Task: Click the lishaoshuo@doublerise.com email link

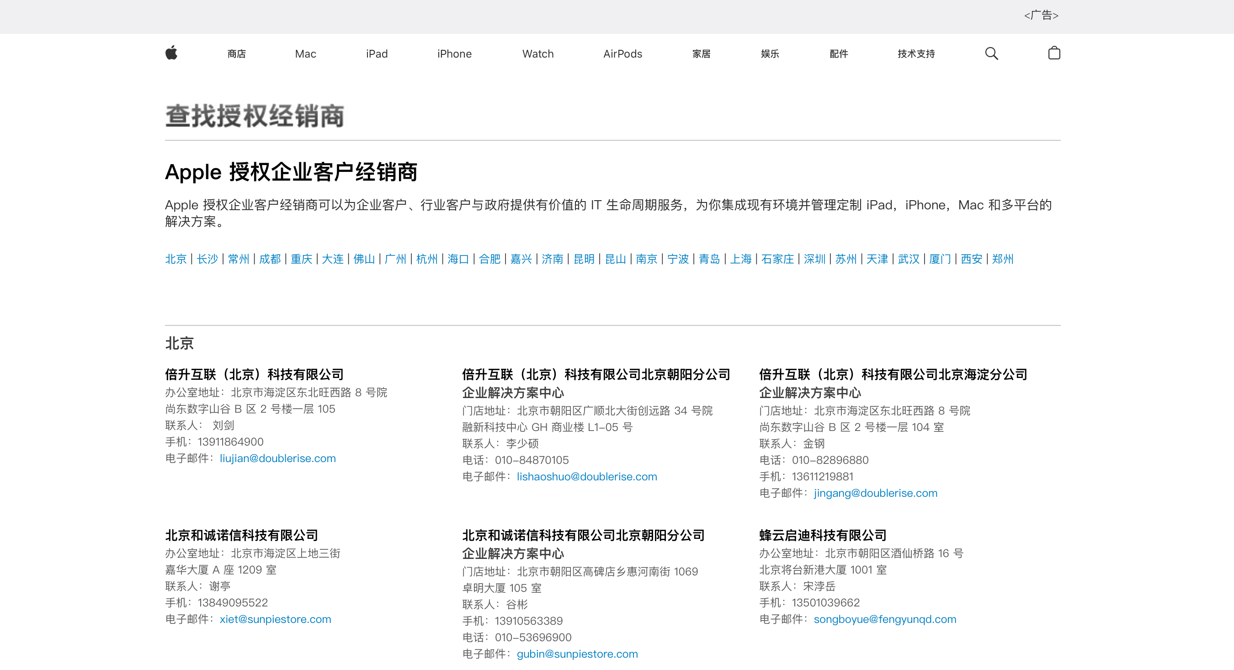Action: tap(586, 477)
